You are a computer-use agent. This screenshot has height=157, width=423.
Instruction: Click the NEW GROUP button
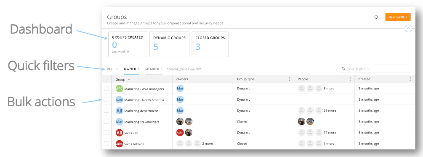coord(398,17)
